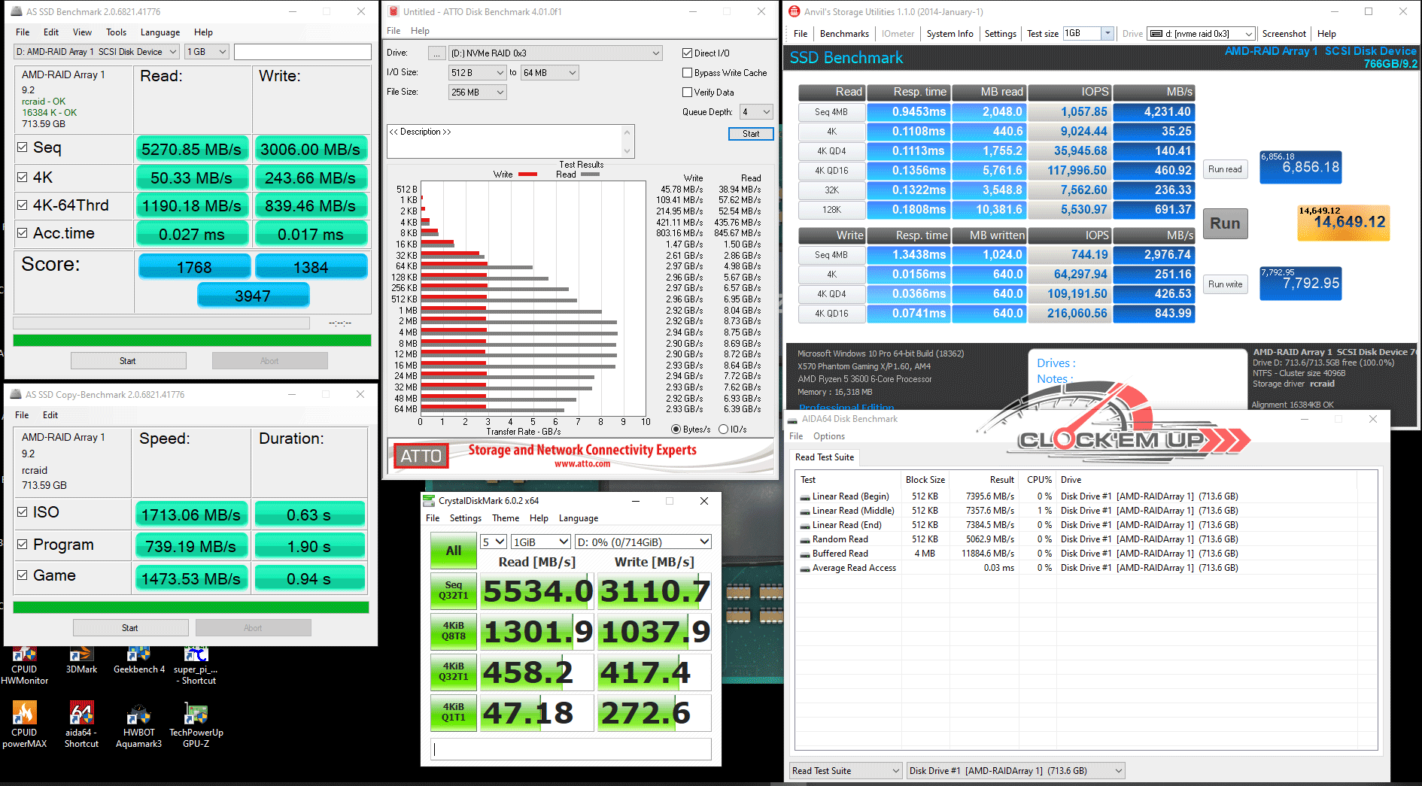The height and width of the screenshot is (786, 1422).
Task: Toggle the Direct I/O checkbox in ATTO
Action: pyautogui.click(x=687, y=53)
